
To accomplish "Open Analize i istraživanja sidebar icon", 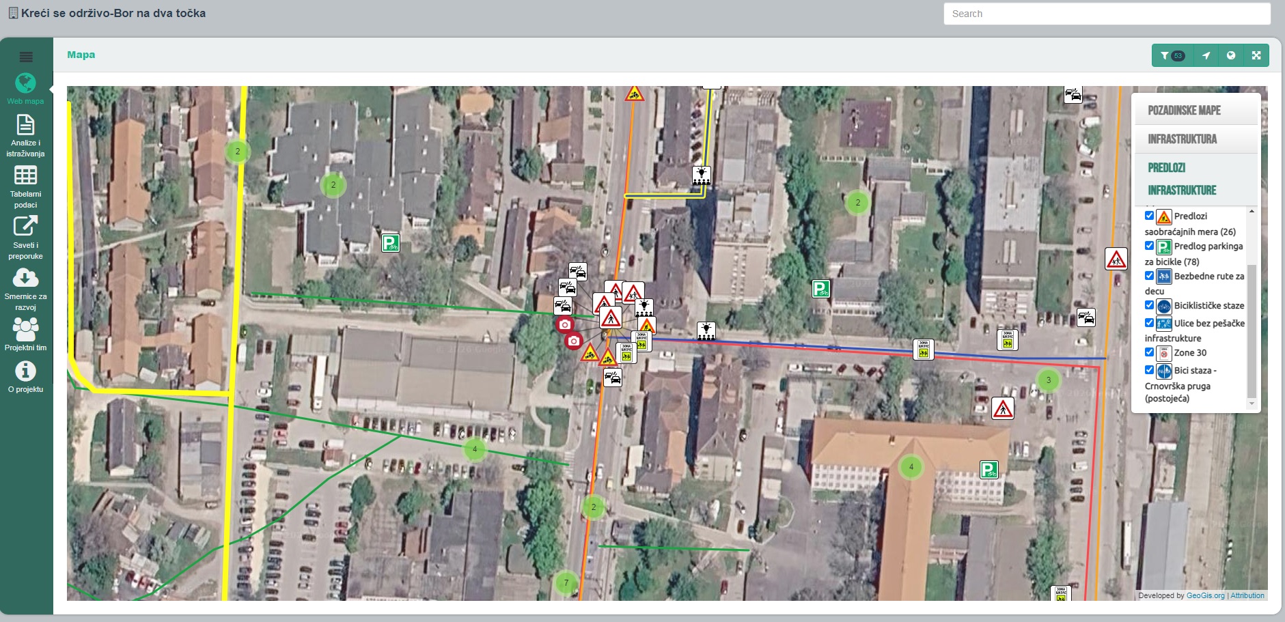I will tap(25, 124).
